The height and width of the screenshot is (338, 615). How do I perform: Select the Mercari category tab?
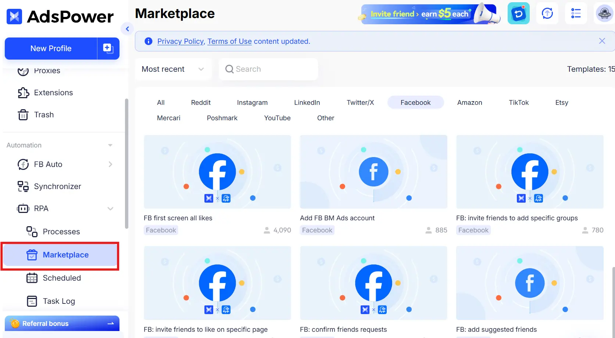[169, 118]
